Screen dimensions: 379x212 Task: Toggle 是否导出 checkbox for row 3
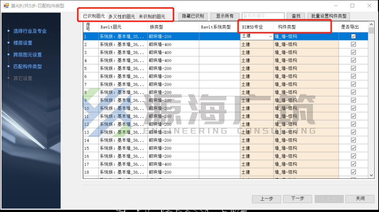pyautogui.click(x=354, y=52)
